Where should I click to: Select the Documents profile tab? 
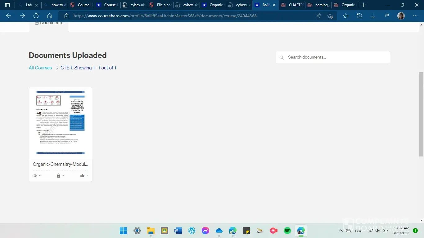49,24
